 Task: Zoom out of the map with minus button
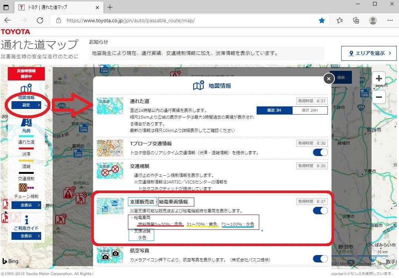(x=379, y=97)
